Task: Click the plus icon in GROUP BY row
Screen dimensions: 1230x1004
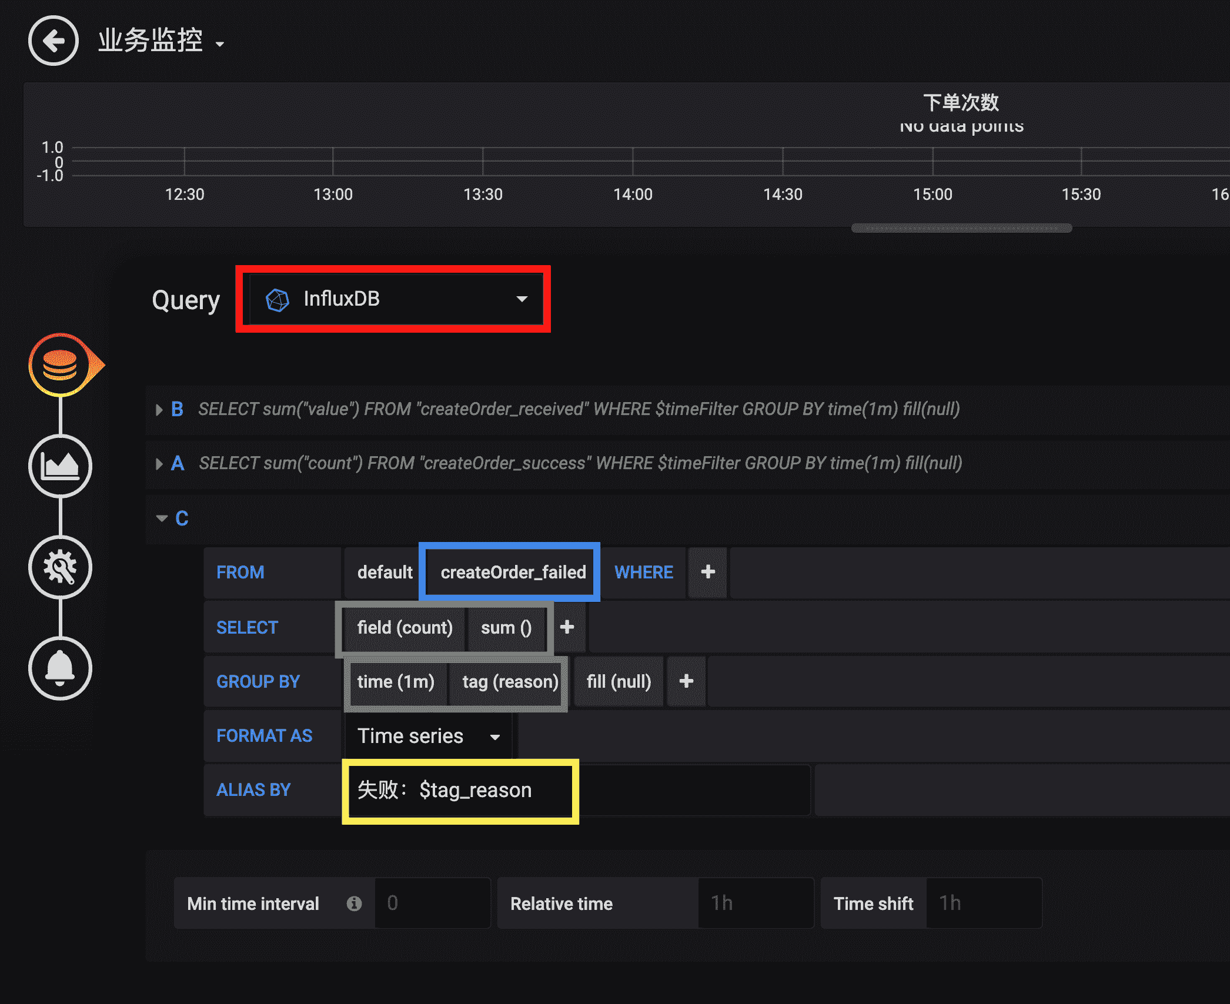Action: click(686, 681)
